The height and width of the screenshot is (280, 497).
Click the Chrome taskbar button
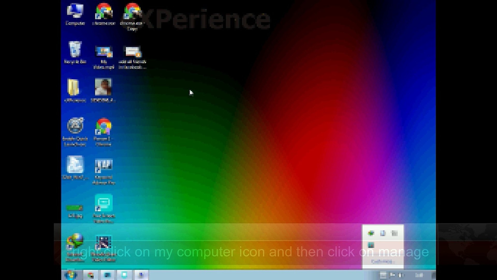click(90, 275)
